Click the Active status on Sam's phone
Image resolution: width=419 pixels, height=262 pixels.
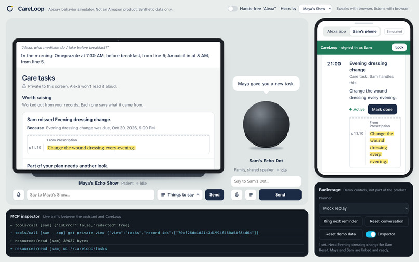point(357,109)
